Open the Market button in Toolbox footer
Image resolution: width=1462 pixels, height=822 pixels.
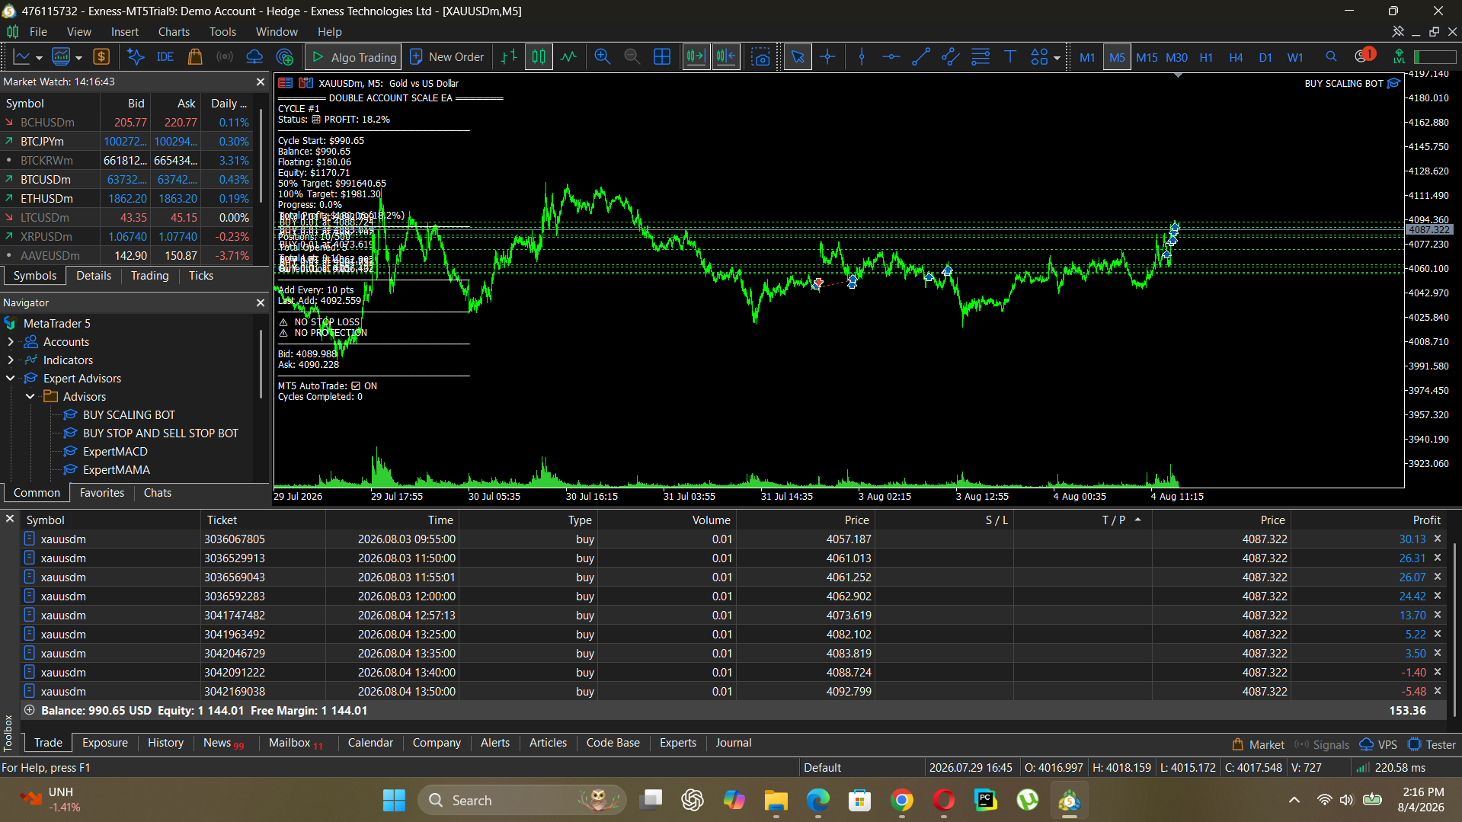click(1258, 744)
